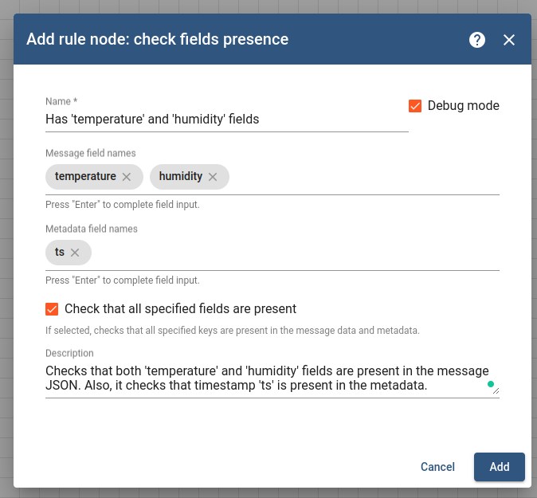Image resolution: width=537 pixels, height=498 pixels.
Task: Remove the ts metadata chip
Action: pyautogui.click(x=75, y=253)
